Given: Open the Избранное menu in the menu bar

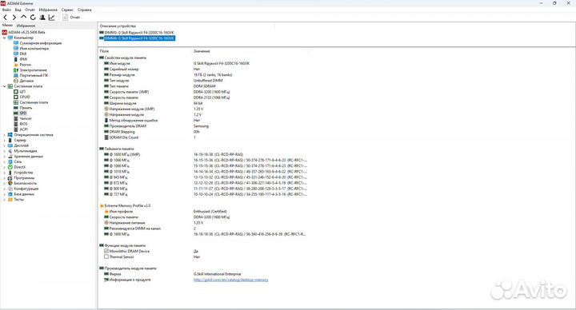Looking at the screenshot, I should (x=48, y=10).
